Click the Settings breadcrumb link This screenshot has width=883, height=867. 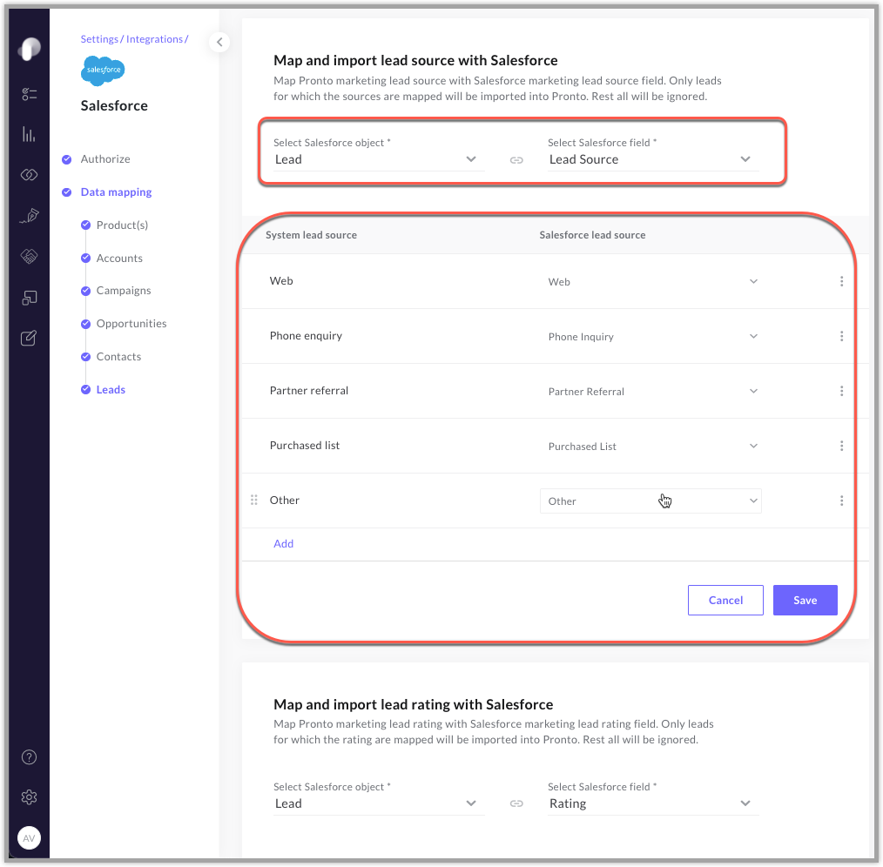pos(99,39)
